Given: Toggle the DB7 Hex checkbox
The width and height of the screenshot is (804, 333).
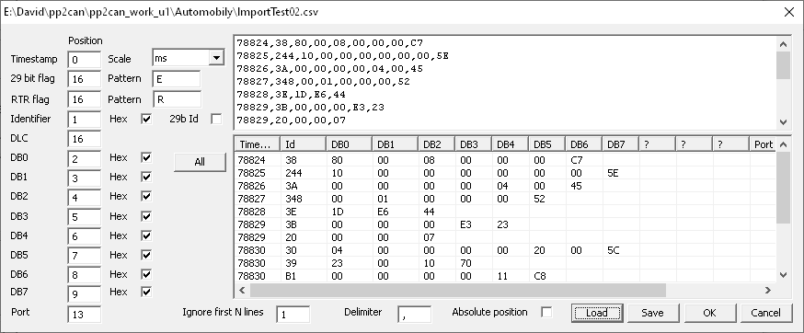Looking at the screenshot, I should pos(146,292).
